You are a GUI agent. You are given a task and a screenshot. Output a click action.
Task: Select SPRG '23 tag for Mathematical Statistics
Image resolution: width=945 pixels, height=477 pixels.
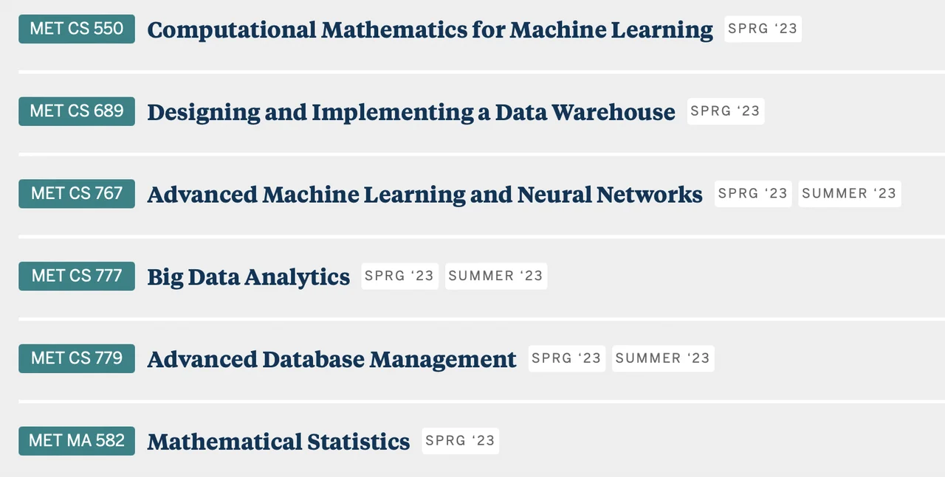tap(461, 442)
